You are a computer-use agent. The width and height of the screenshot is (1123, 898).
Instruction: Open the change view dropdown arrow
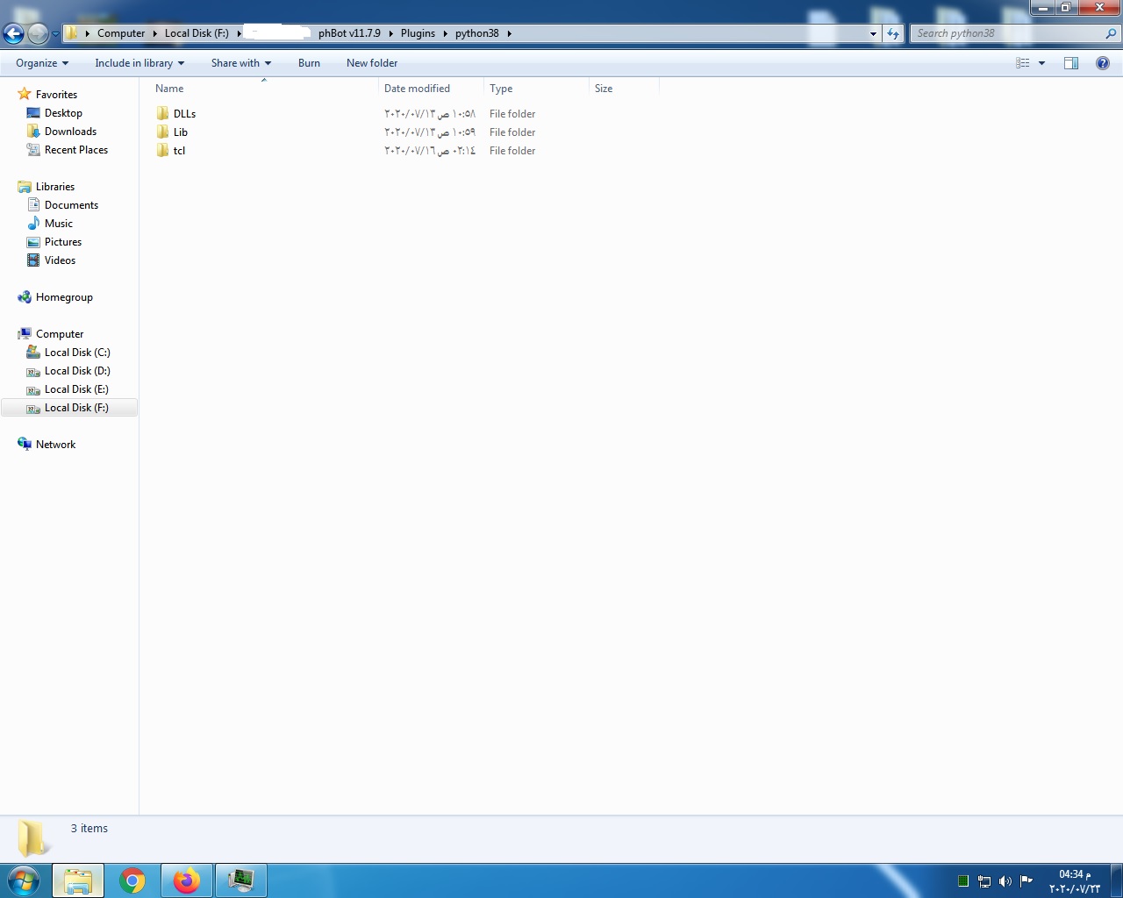click(x=1041, y=62)
